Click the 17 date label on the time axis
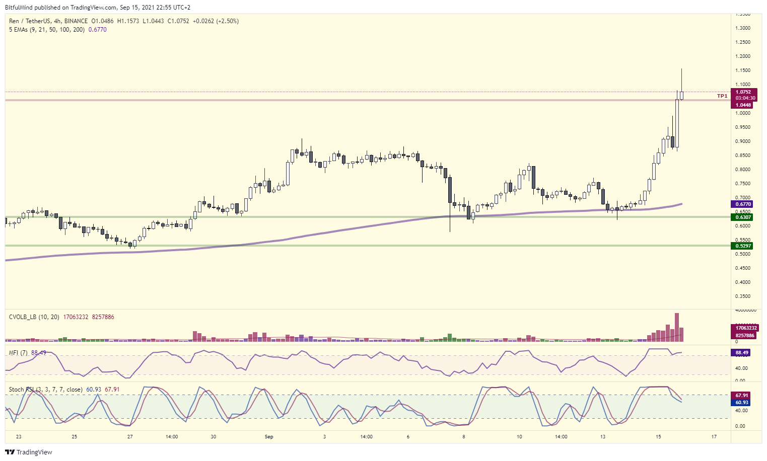The image size is (767, 461). (x=714, y=437)
